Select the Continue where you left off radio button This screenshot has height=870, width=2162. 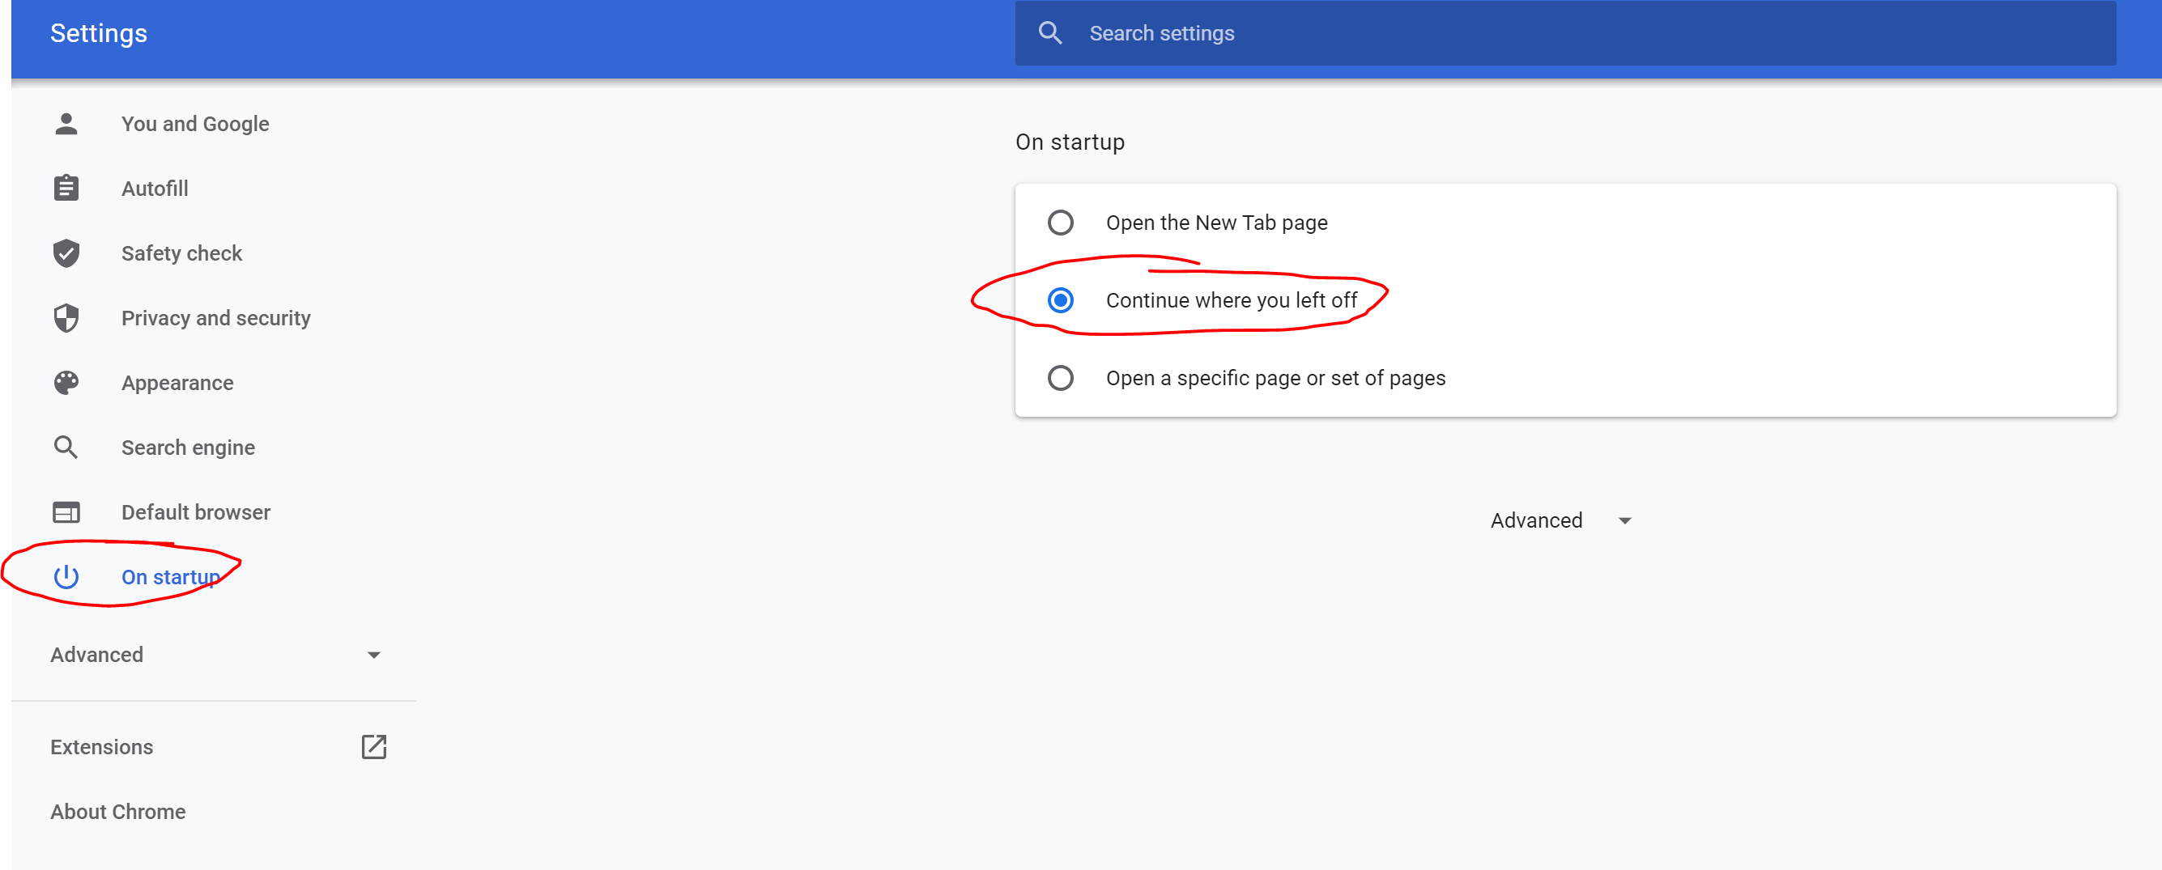click(x=1060, y=300)
